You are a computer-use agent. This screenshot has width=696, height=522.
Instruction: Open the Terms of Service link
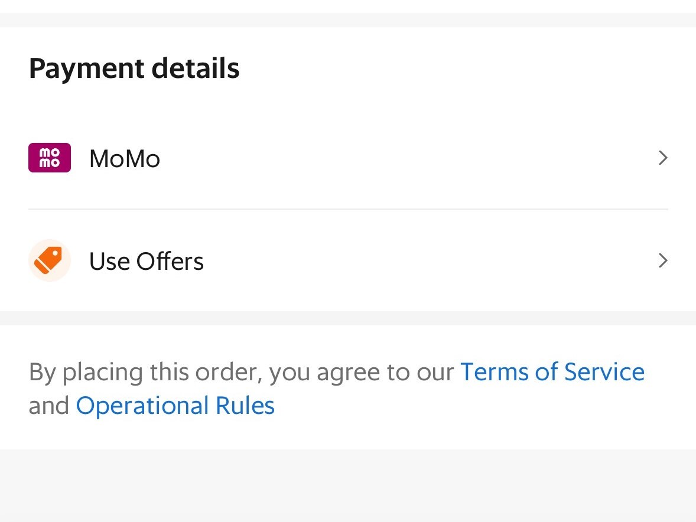[552, 372]
